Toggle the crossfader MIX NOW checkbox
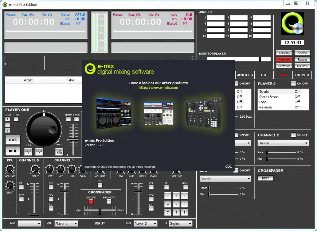This screenshot has width=317, height=231. coord(109,202)
